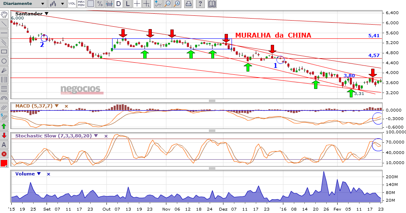Image resolution: width=406 pixels, height=213 pixels.
Task: Close the MACD indicator panel
Action: click(x=66, y=106)
